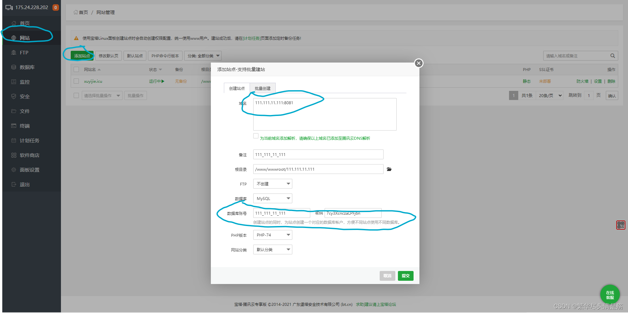Click the green 提交 submit button
628x313 pixels.
[406, 276]
